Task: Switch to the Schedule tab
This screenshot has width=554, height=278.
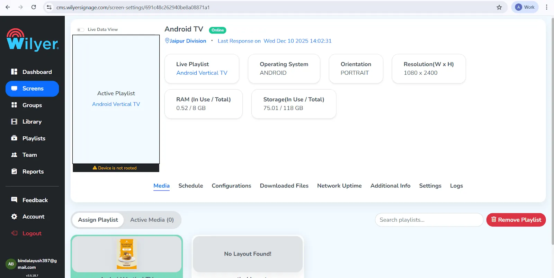Action: tap(191, 186)
